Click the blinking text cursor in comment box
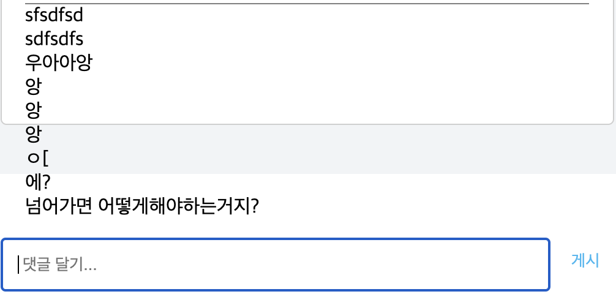Screen dimensions: 616x305 pyautogui.click(x=18, y=265)
